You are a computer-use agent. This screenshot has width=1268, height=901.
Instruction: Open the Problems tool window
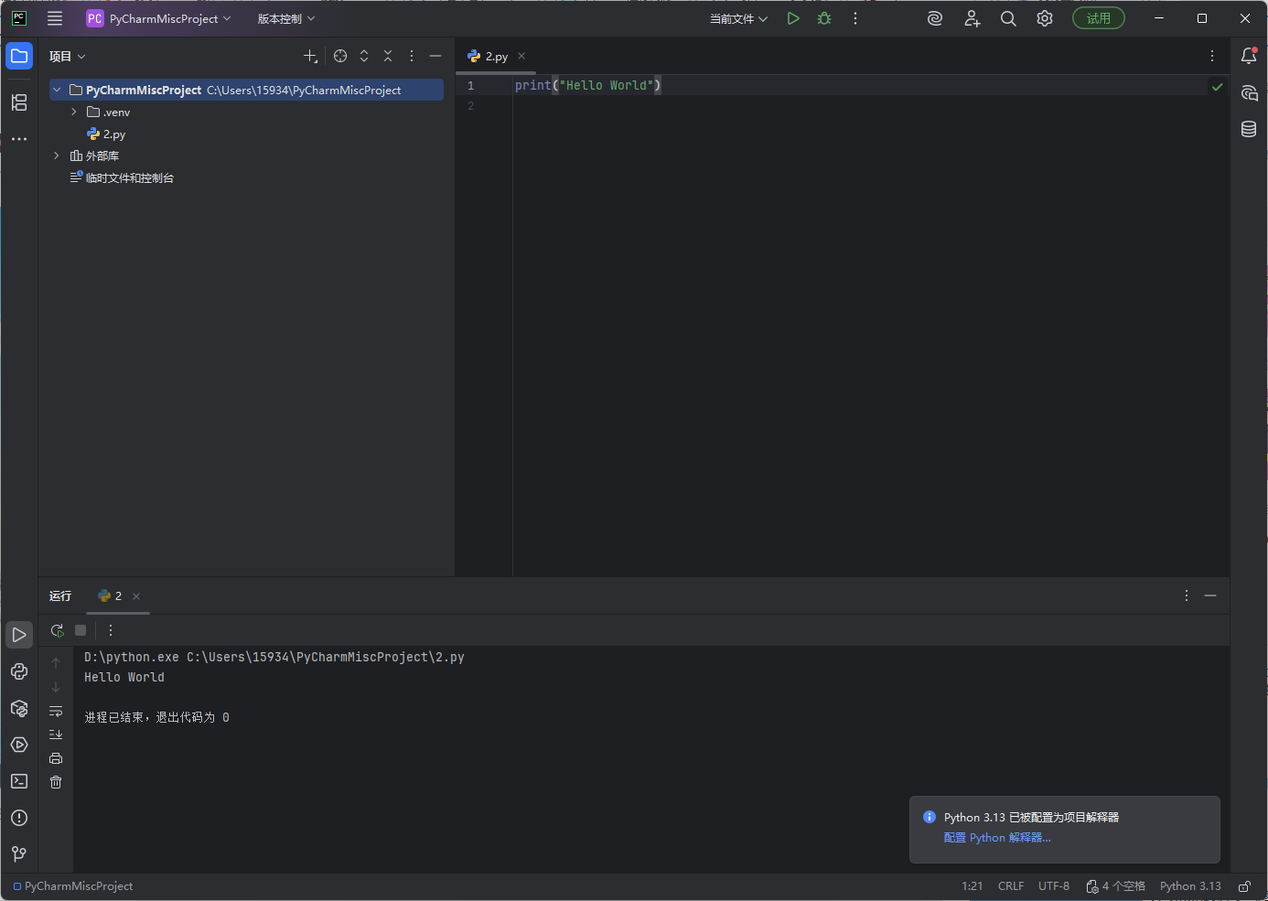pyautogui.click(x=19, y=818)
